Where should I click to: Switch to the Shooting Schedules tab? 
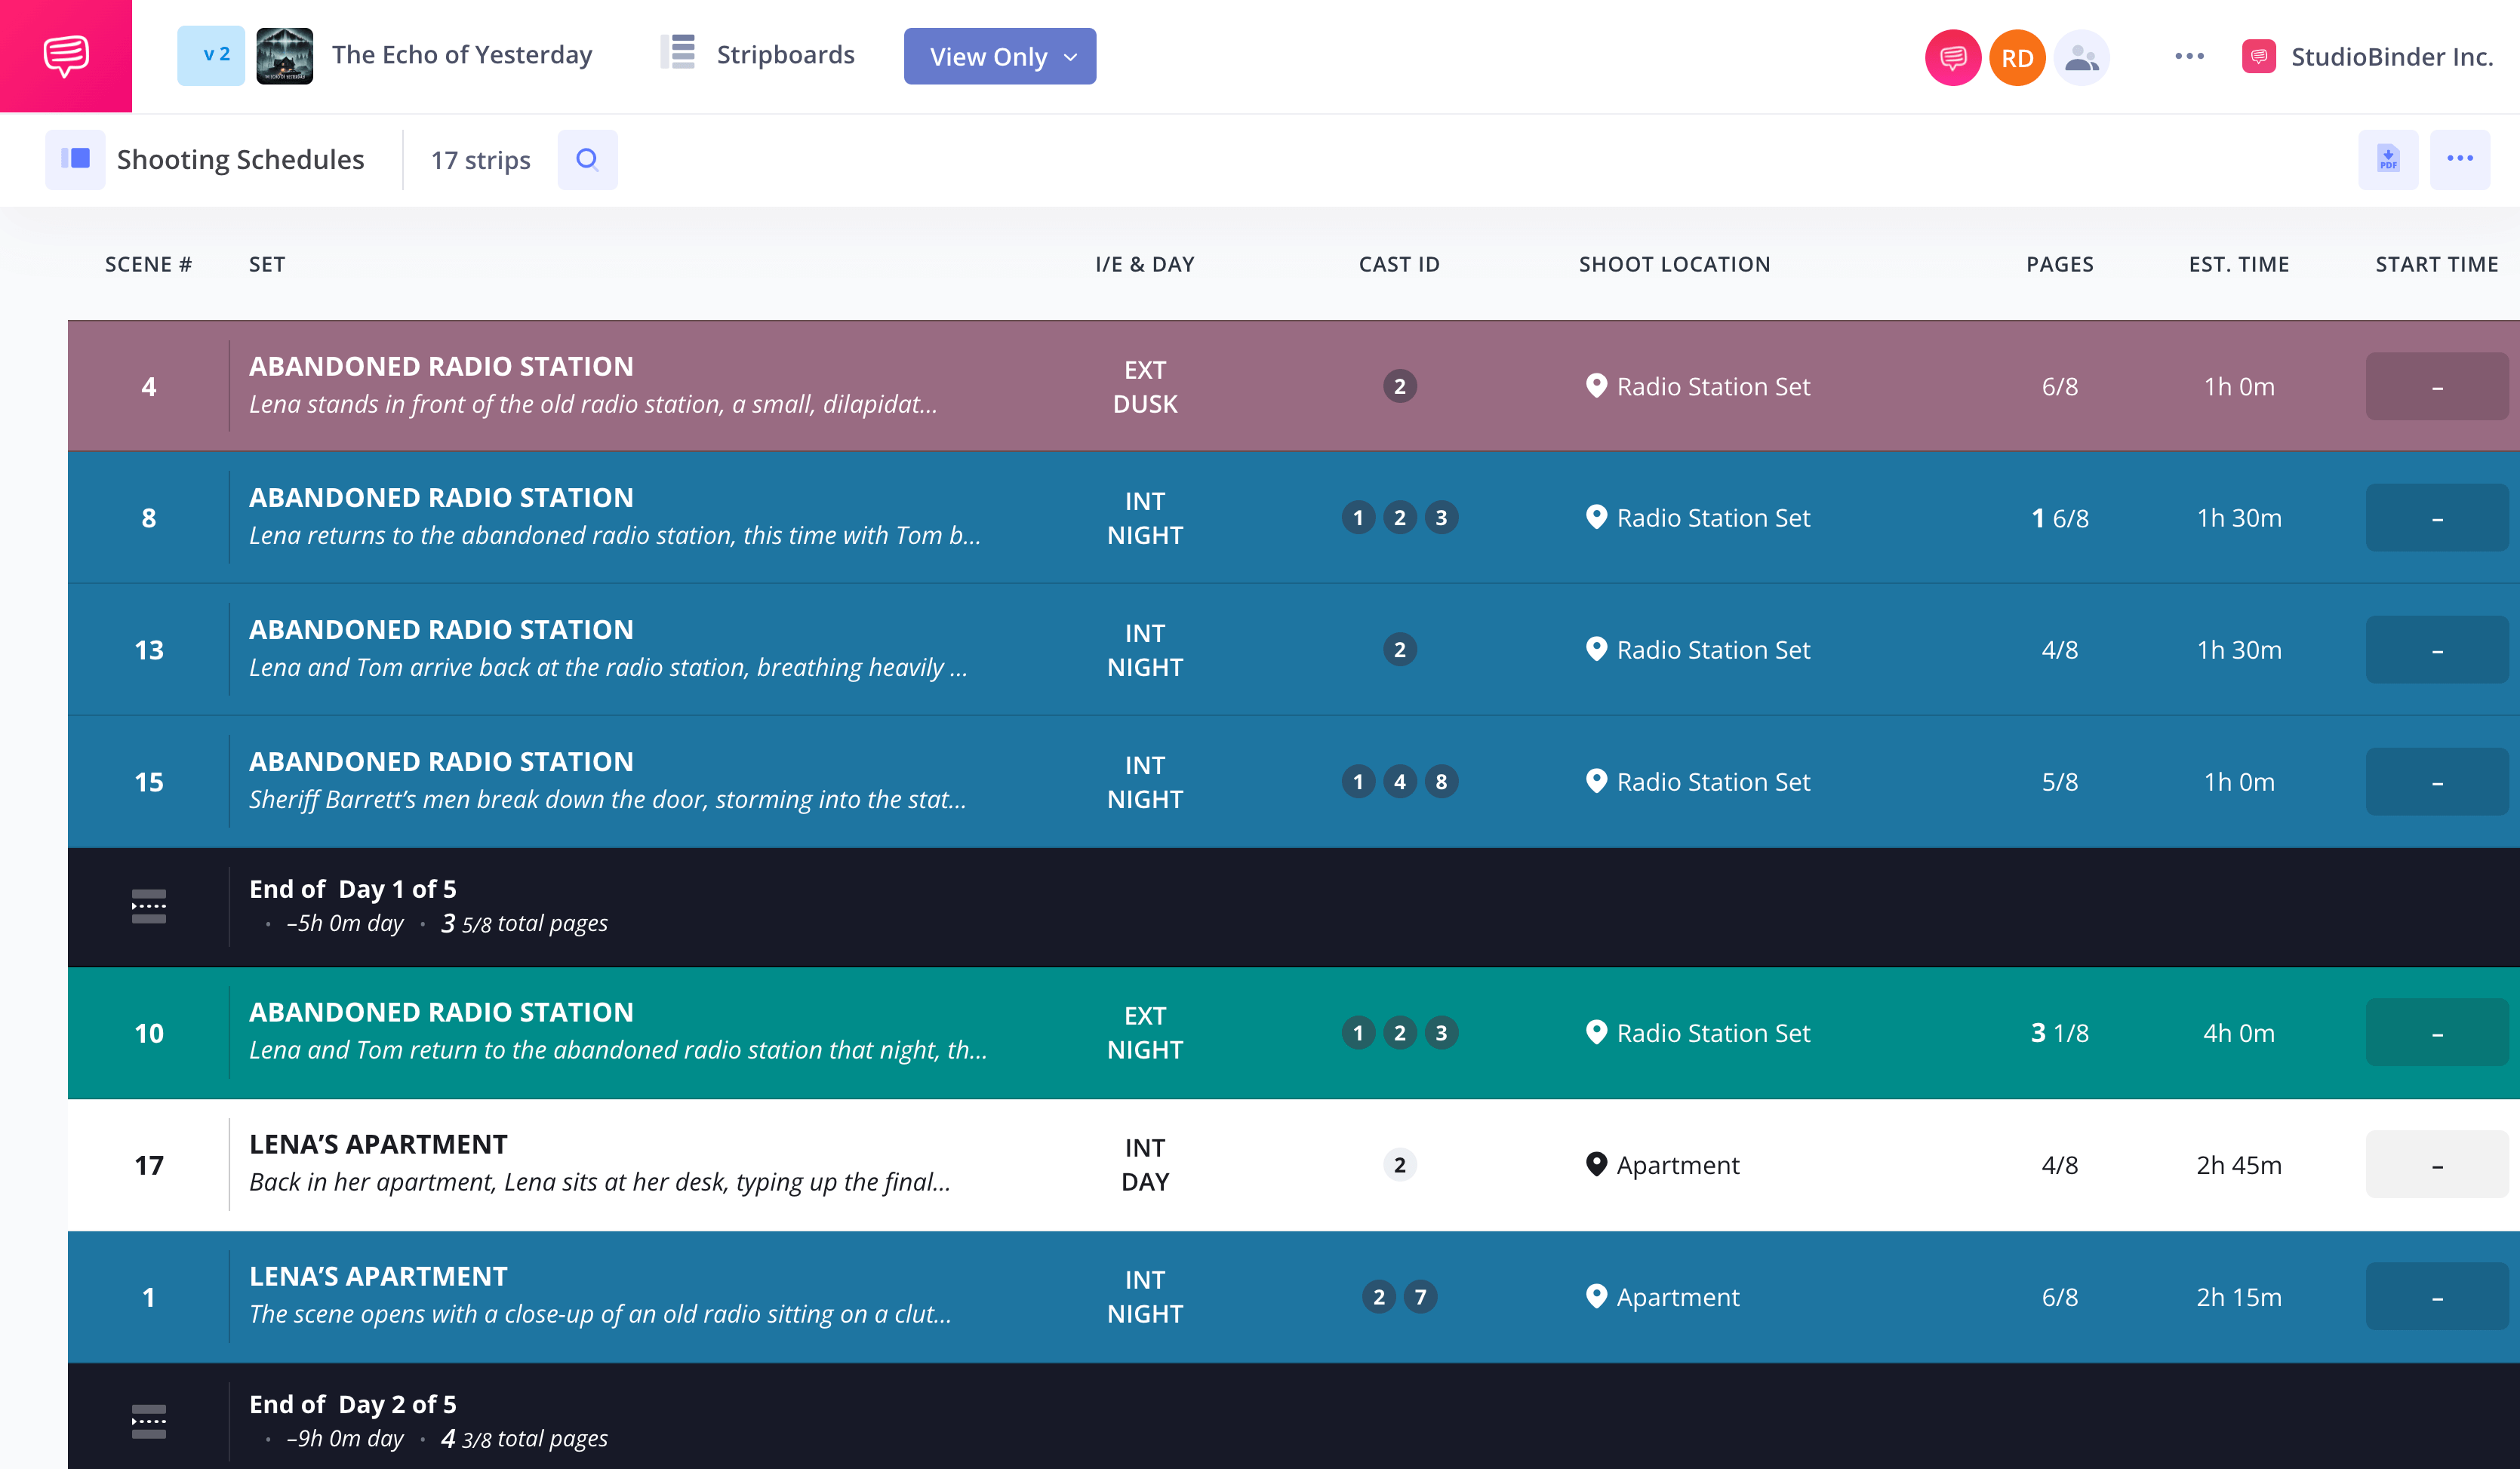coord(239,159)
